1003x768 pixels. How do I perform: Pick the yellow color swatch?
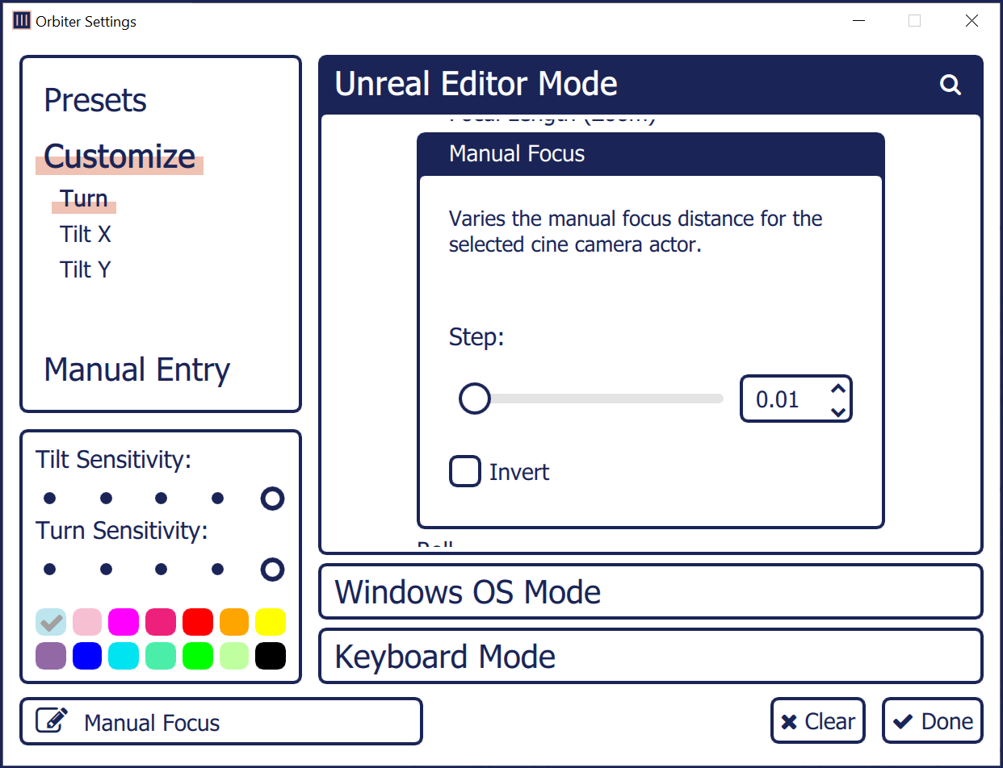click(271, 622)
